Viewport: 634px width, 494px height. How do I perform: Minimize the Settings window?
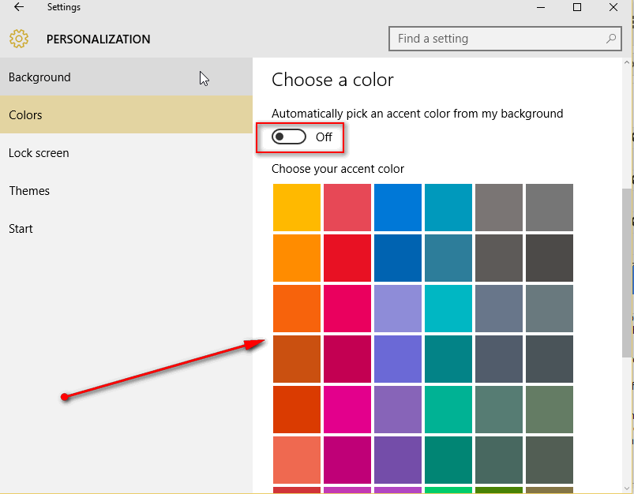point(541,7)
